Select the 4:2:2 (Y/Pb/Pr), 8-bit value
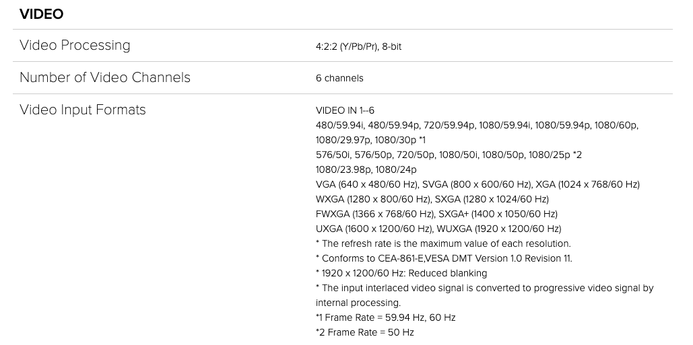693x345 pixels. [358, 47]
